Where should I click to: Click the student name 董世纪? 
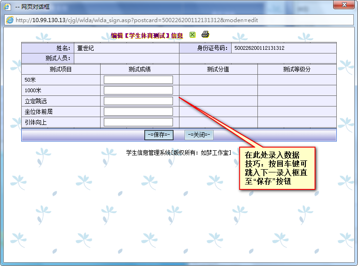[85, 48]
